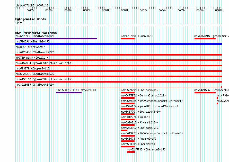Open variant nsv5920218 (Almarri2020)
The image size is (229, 162).
point(139,122)
